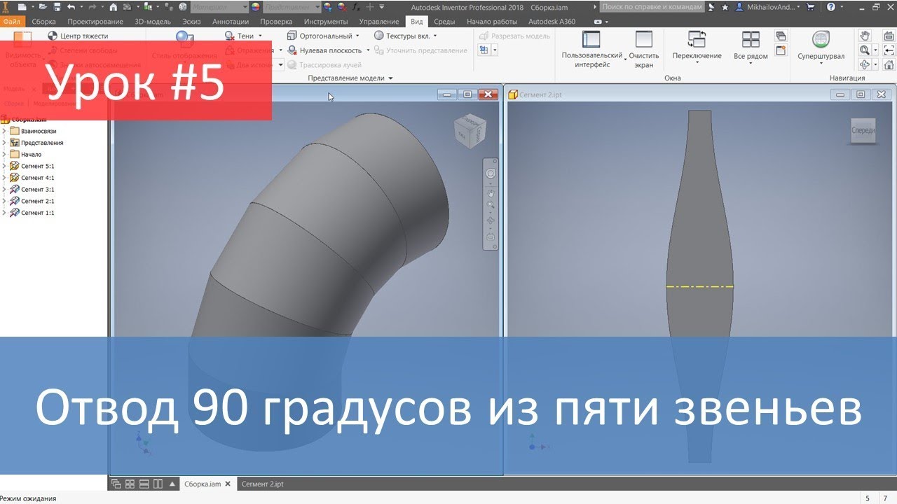Expand the Представление модели panel
This screenshot has height=504, width=897.
click(x=350, y=78)
